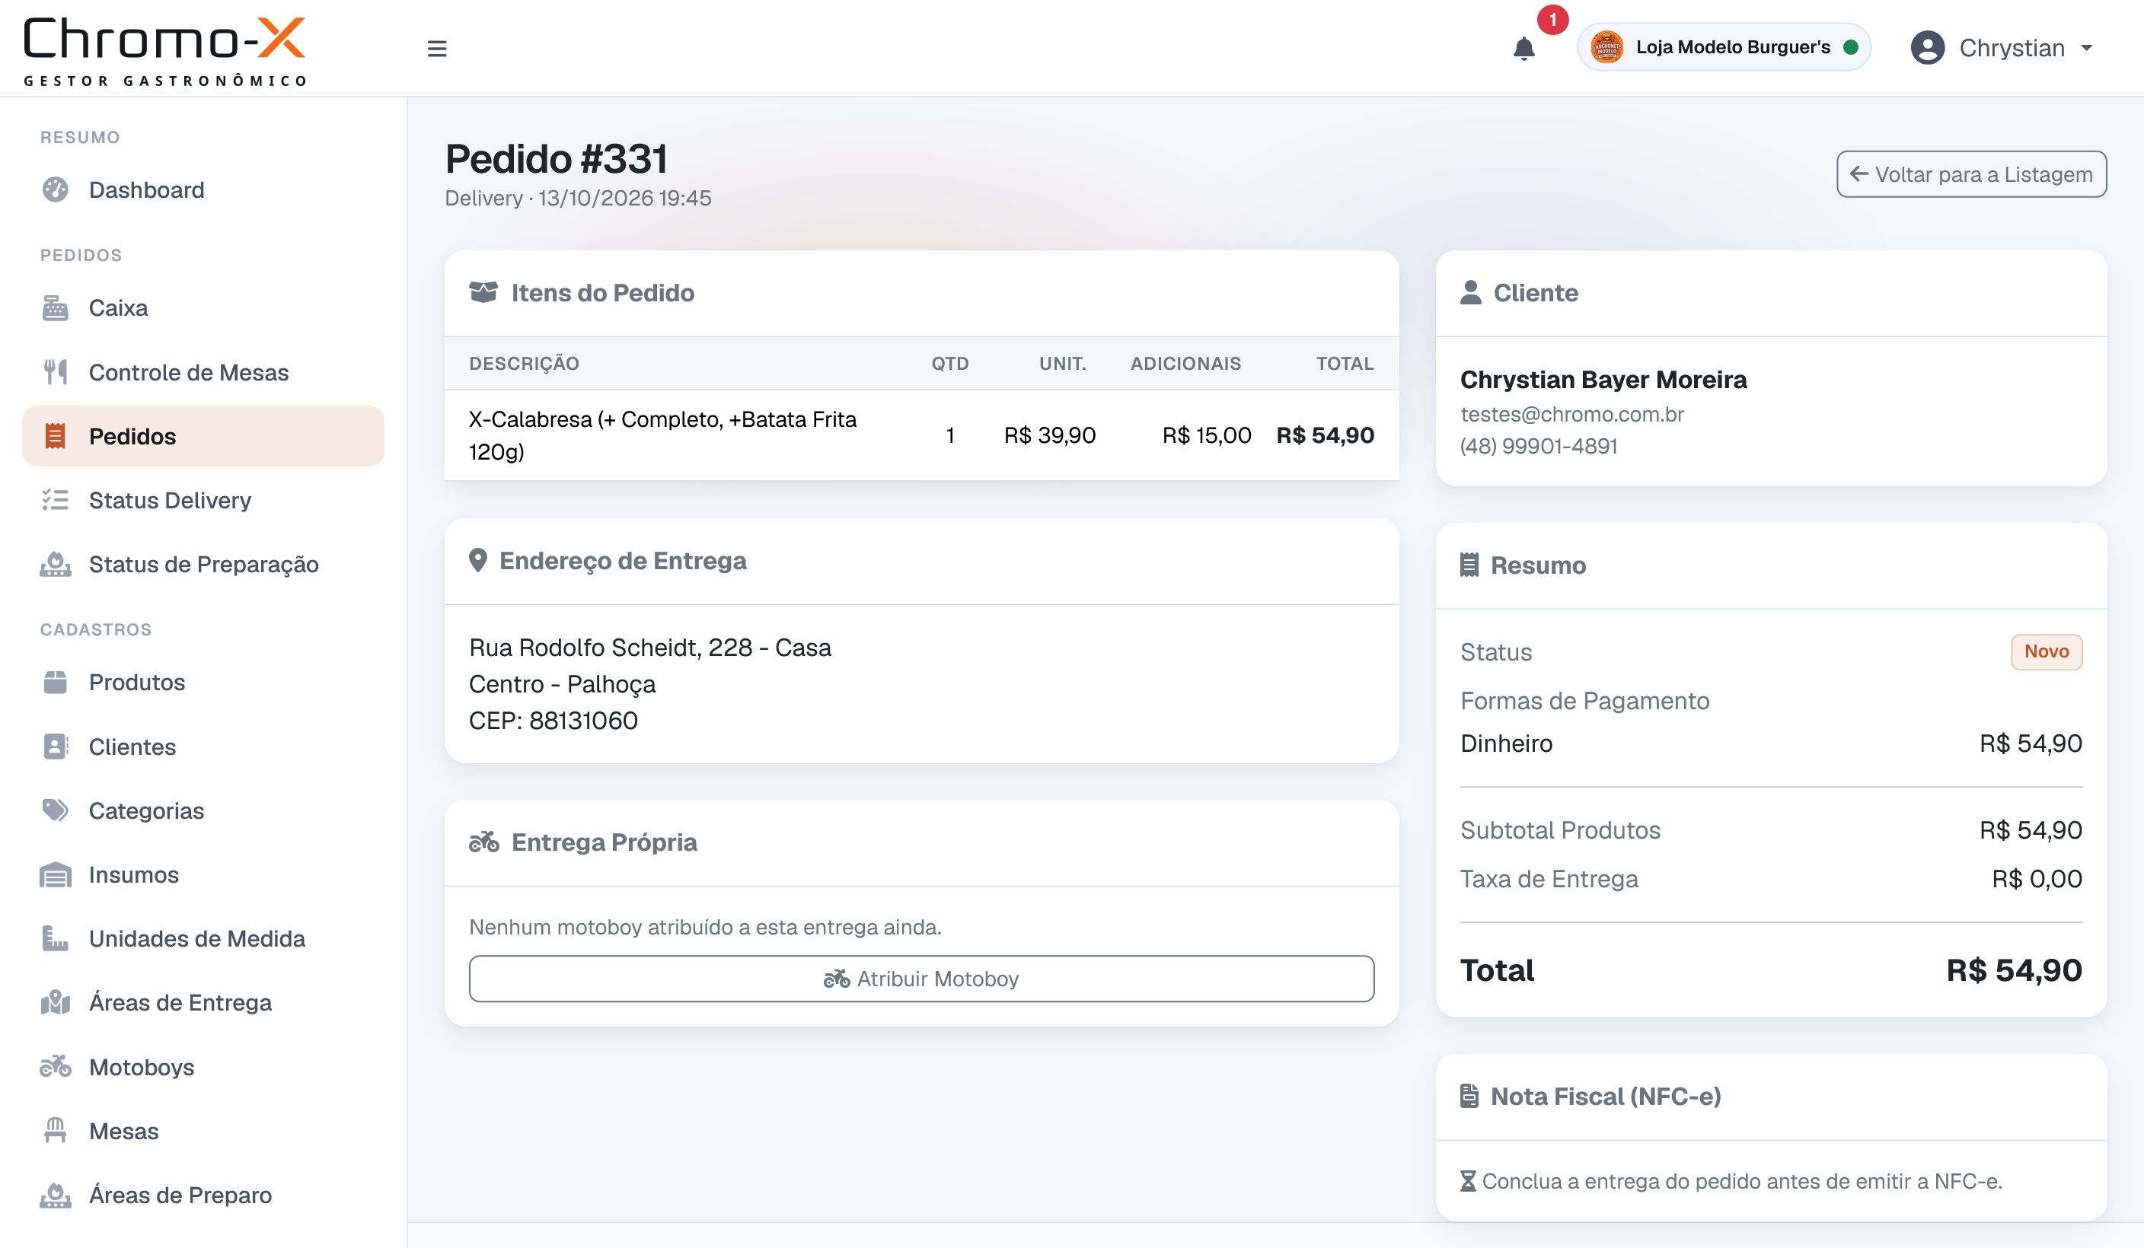Open Dashboard from the sidebar

pyautogui.click(x=203, y=189)
